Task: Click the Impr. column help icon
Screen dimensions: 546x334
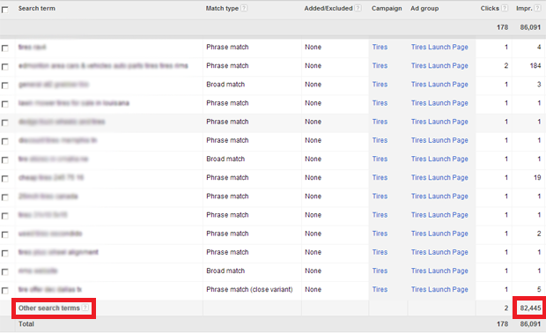Action: [538, 8]
